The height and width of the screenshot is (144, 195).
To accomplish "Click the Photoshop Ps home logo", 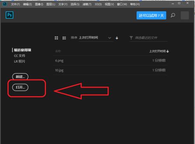I will point(9,15).
